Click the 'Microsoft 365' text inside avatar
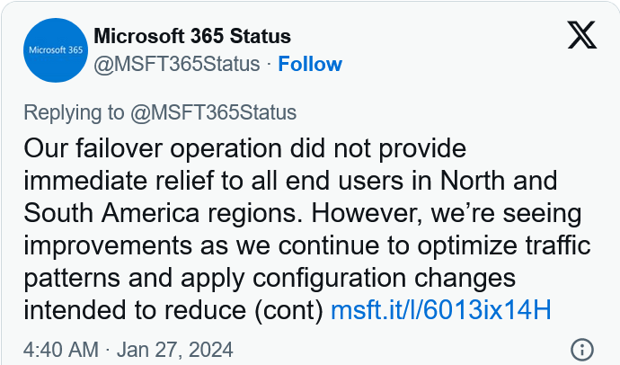620x365 pixels. click(x=56, y=50)
